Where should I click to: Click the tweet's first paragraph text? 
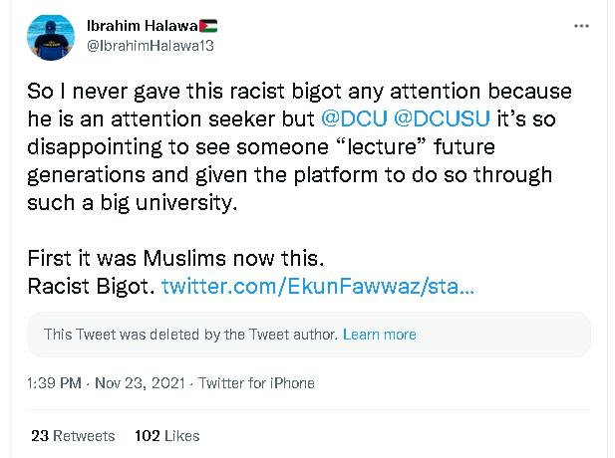[299, 146]
